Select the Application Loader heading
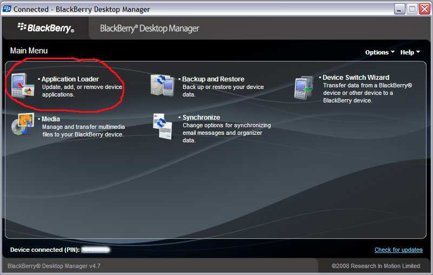Screen dimensions: 433x275 pos(70,79)
